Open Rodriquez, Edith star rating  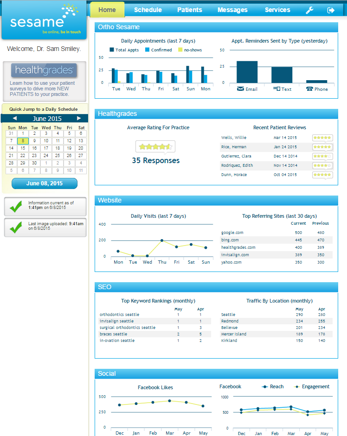322,165
